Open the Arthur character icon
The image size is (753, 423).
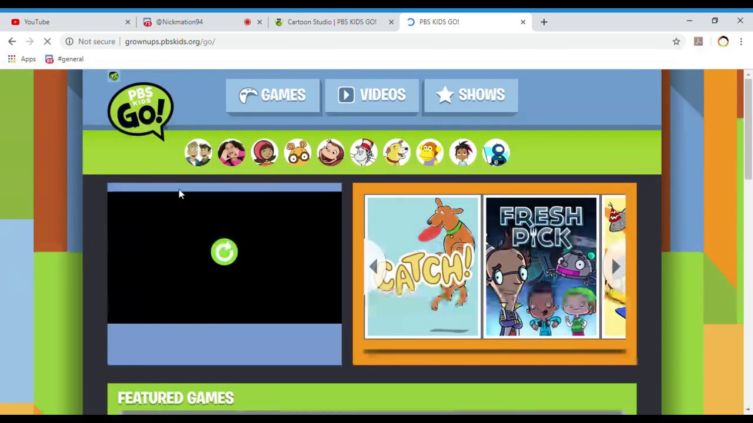297,153
